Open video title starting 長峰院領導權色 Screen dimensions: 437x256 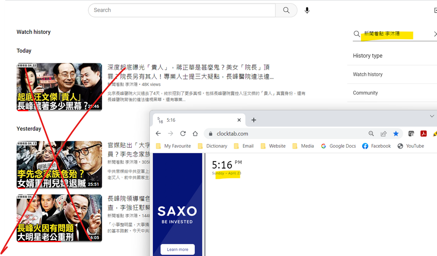click(129, 203)
